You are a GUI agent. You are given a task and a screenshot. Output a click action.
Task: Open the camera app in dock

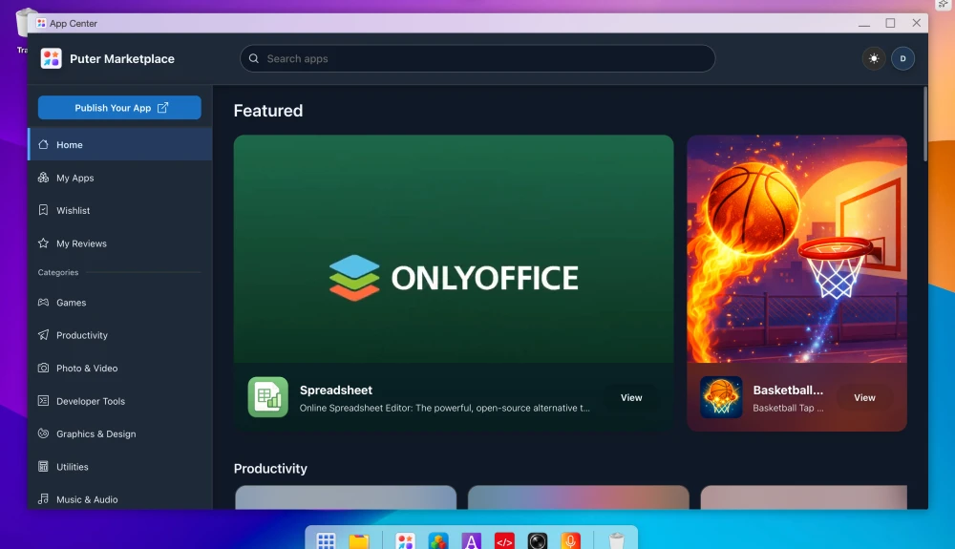point(537,540)
